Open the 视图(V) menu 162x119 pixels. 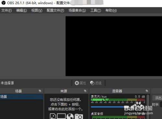click(x=37, y=10)
